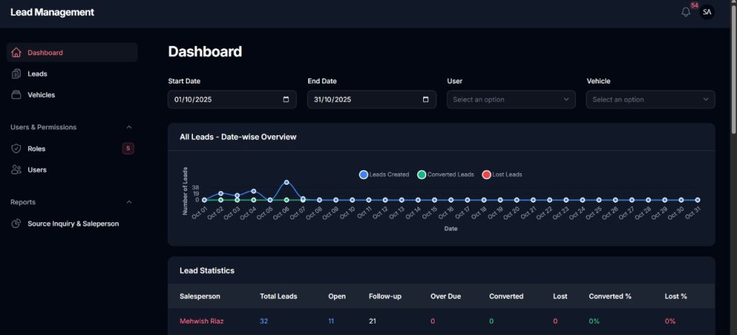This screenshot has width=737, height=335.
Task: Collapse the Users & Permissions section
Action: 129,127
